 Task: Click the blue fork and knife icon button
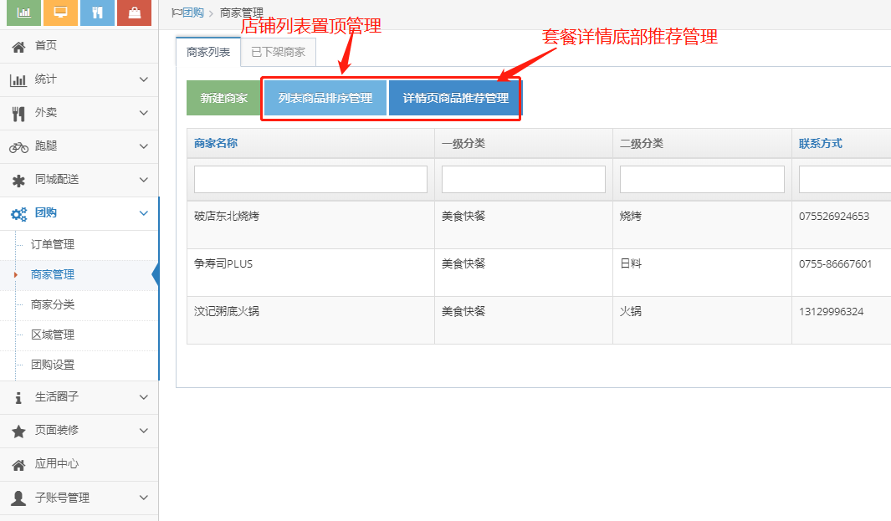97,13
